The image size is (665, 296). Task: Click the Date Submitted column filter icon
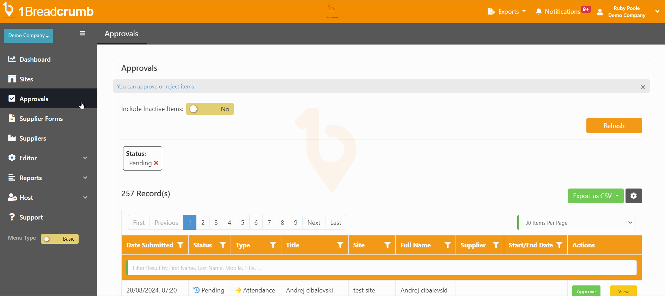(181, 245)
